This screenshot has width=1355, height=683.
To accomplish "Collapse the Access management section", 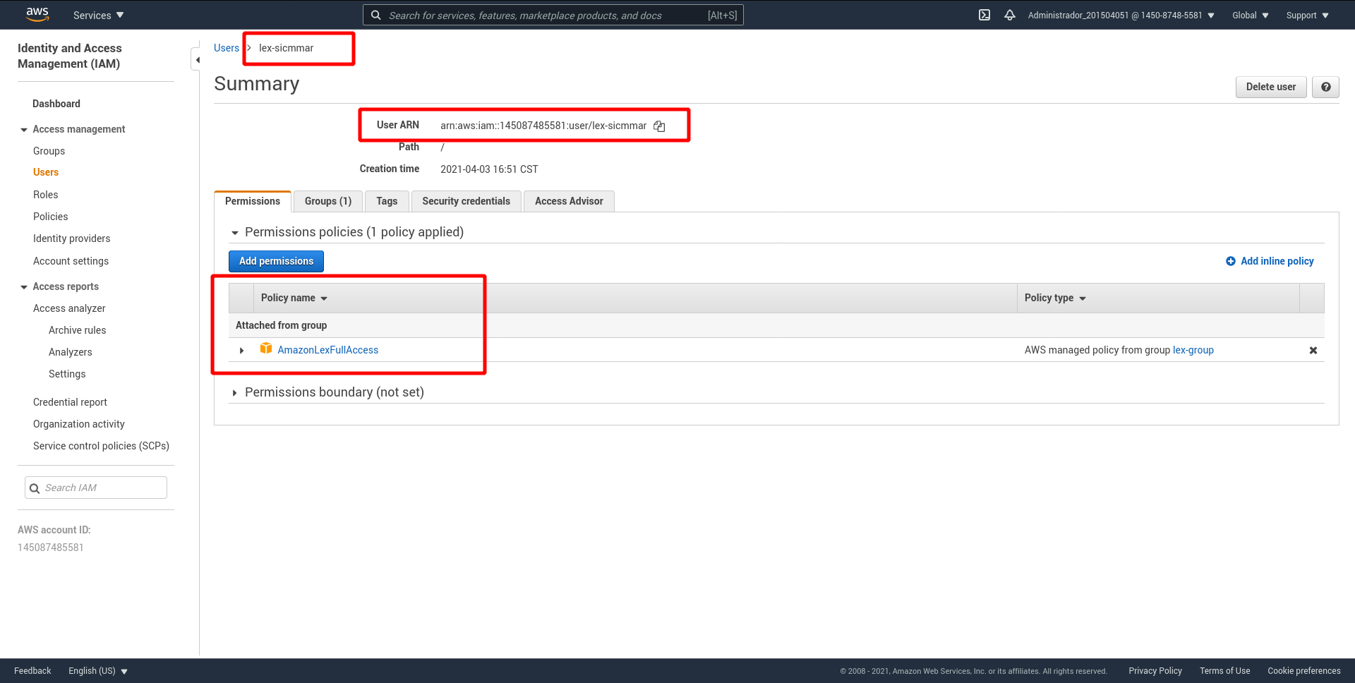I will click(x=24, y=130).
